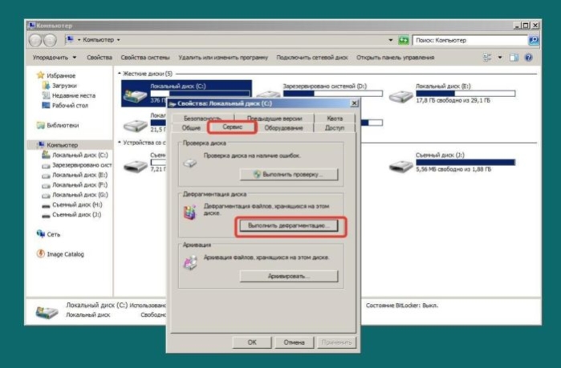Image resolution: width=561 pixels, height=368 pixels.
Task: Click Свойства in Explorer toolbar
Action: tap(99, 58)
